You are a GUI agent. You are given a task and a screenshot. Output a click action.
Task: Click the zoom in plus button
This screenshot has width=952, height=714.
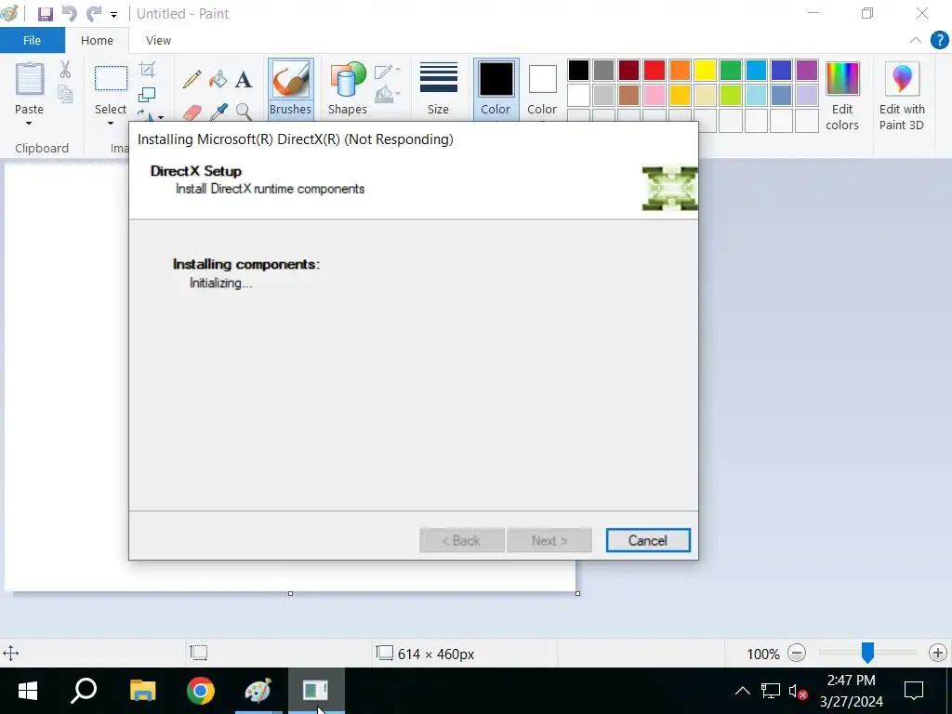pos(937,654)
